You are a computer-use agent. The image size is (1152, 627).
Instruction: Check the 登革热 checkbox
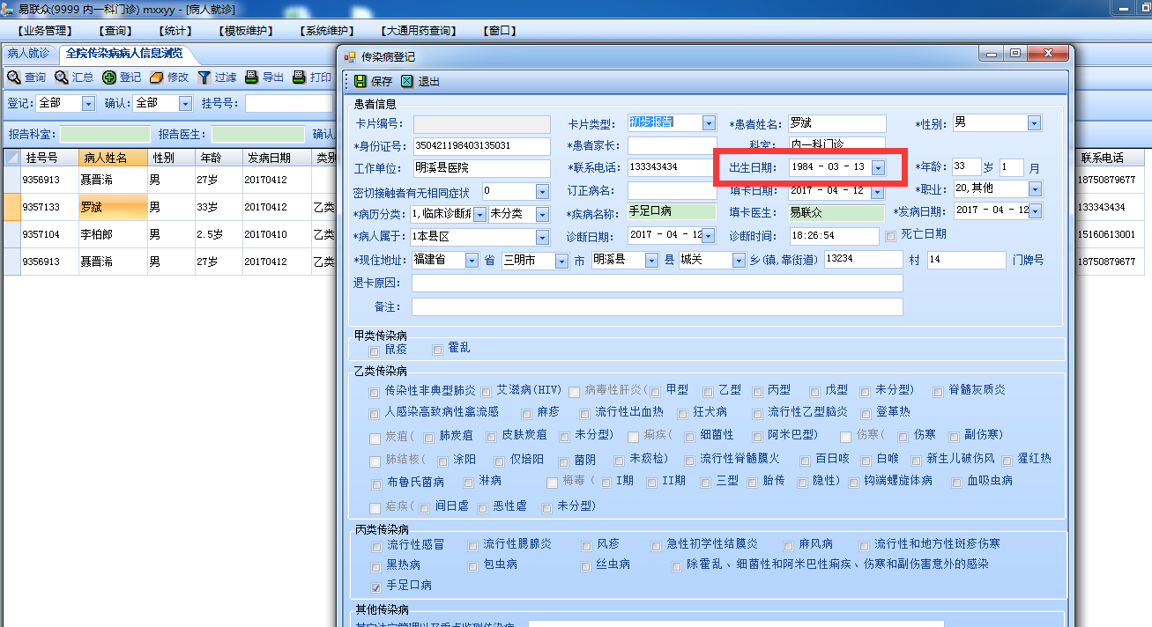(865, 413)
